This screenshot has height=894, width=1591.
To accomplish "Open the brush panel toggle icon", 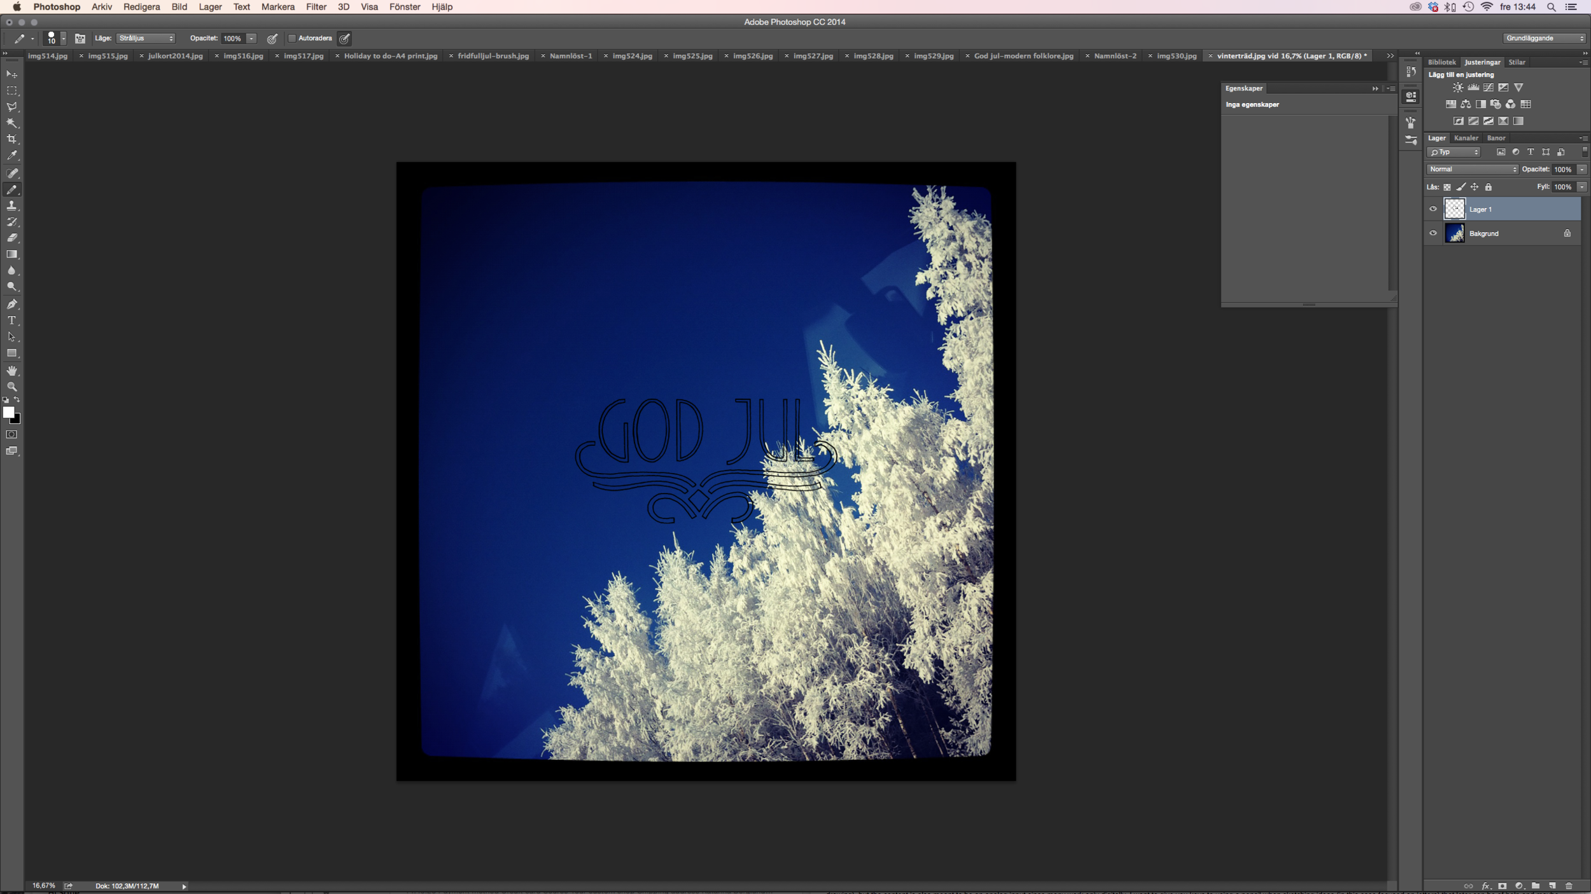I will pos(80,39).
